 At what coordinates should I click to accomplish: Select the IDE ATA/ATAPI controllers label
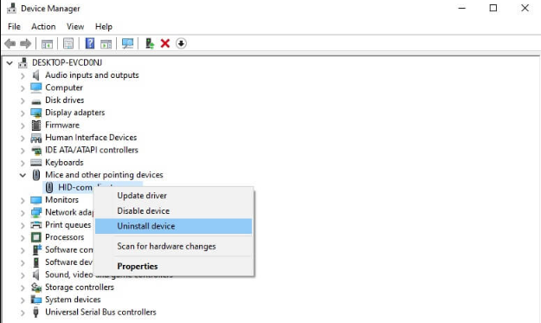(92, 150)
